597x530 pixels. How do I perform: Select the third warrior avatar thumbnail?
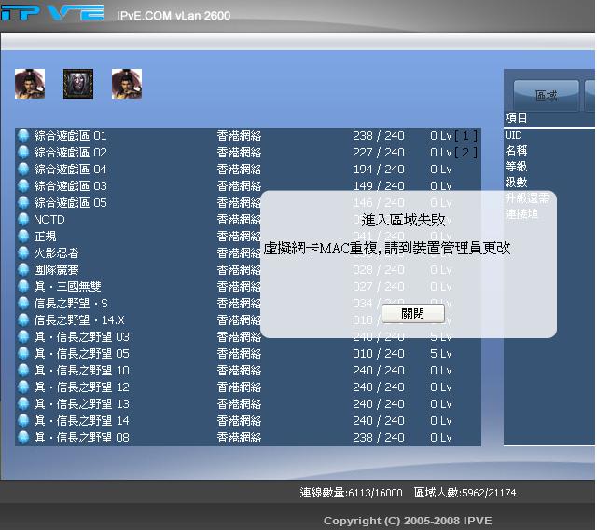127,84
